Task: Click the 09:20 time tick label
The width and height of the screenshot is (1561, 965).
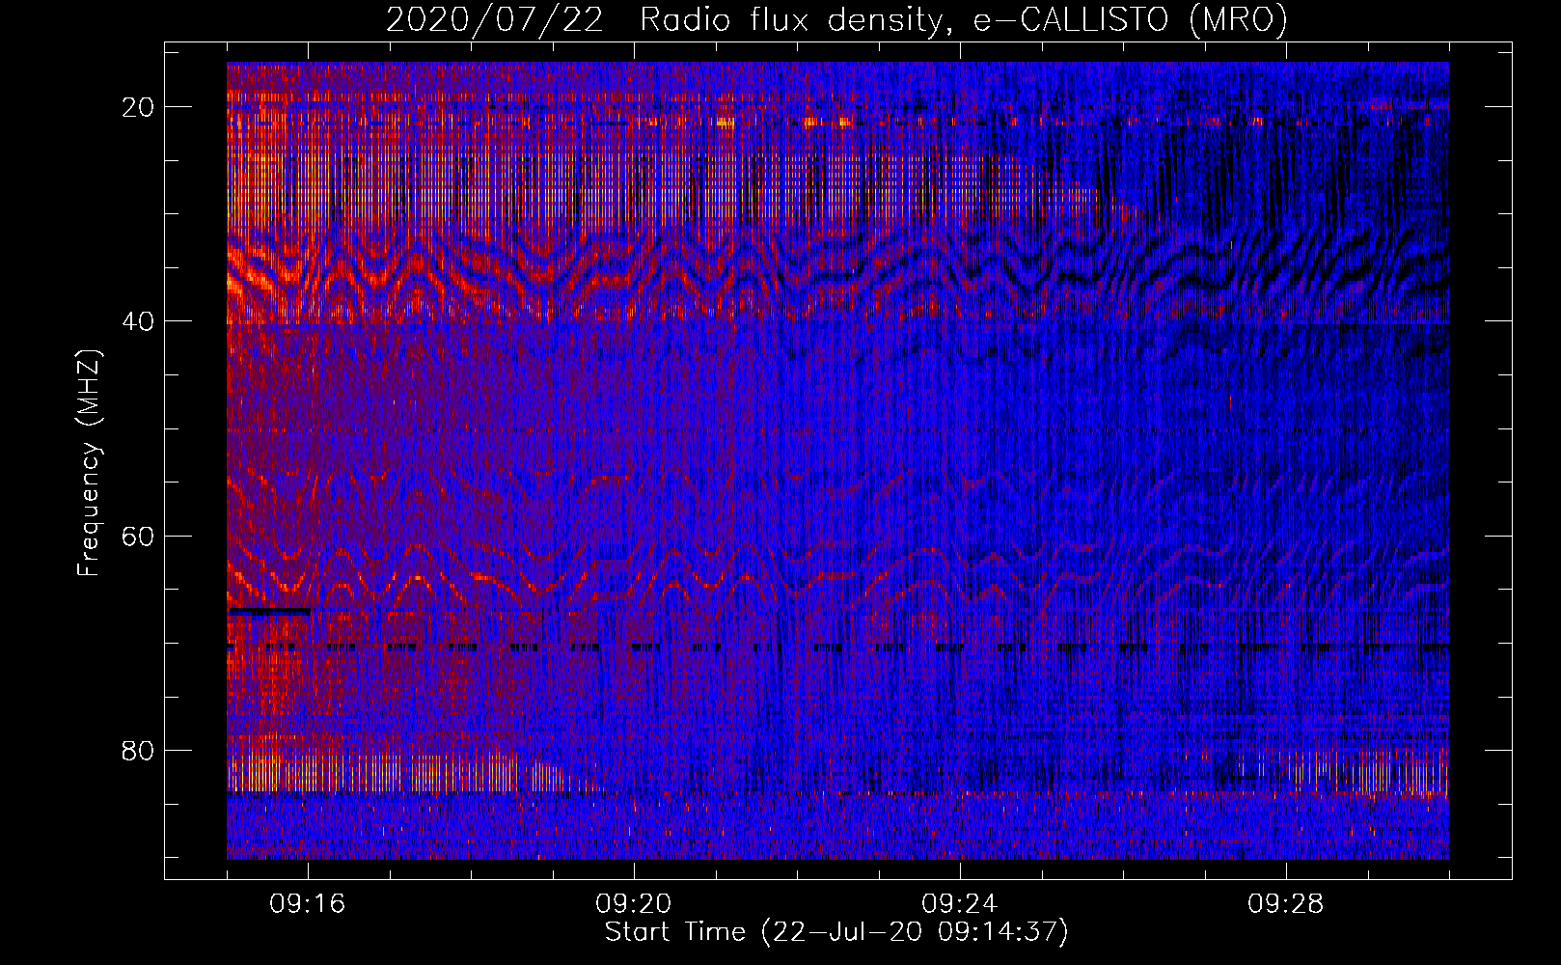Action: click(634, 904)
